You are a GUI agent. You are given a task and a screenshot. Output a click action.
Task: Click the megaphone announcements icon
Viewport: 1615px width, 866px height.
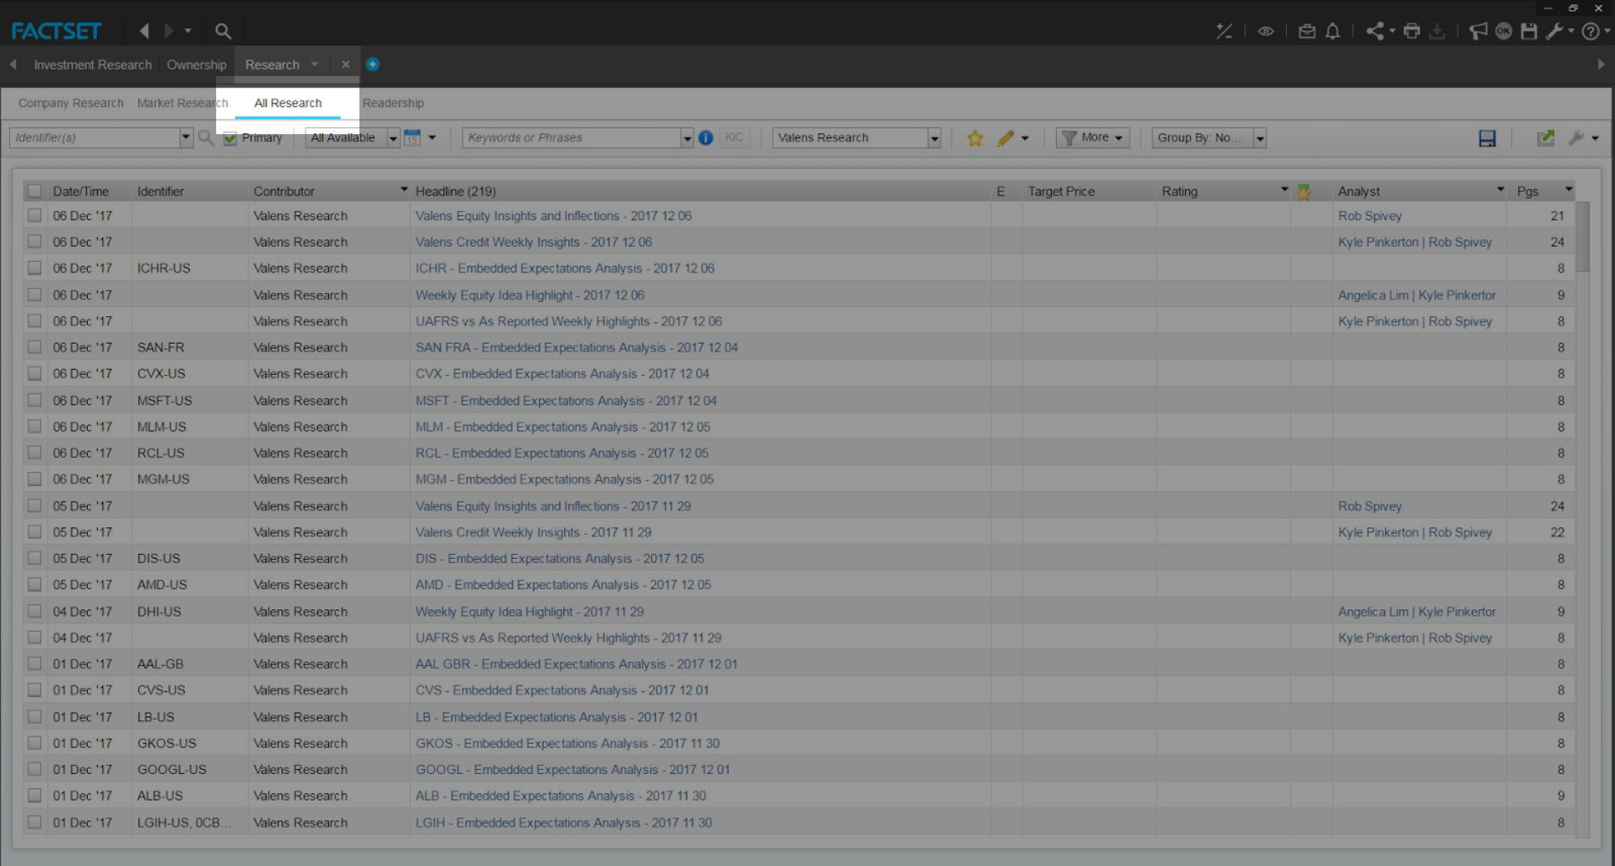click(1478, 31)
